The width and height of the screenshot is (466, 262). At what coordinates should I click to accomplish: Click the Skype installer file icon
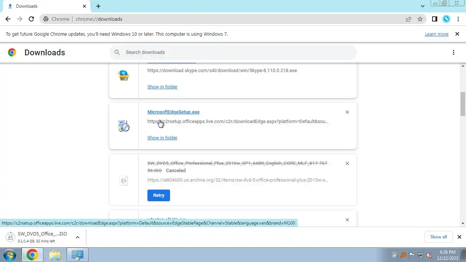tap(124, 75)
